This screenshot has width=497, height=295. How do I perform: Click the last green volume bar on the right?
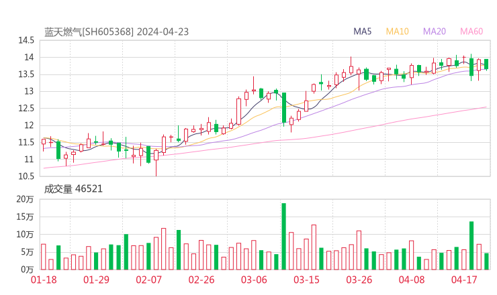tap(486, 261)
